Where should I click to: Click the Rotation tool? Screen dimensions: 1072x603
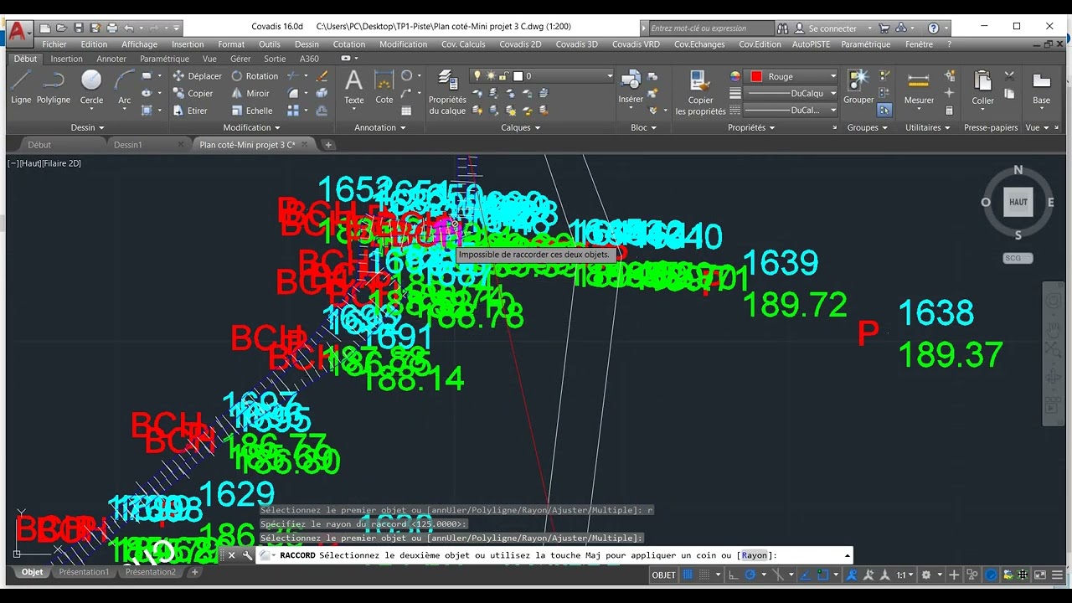[255, 75]
